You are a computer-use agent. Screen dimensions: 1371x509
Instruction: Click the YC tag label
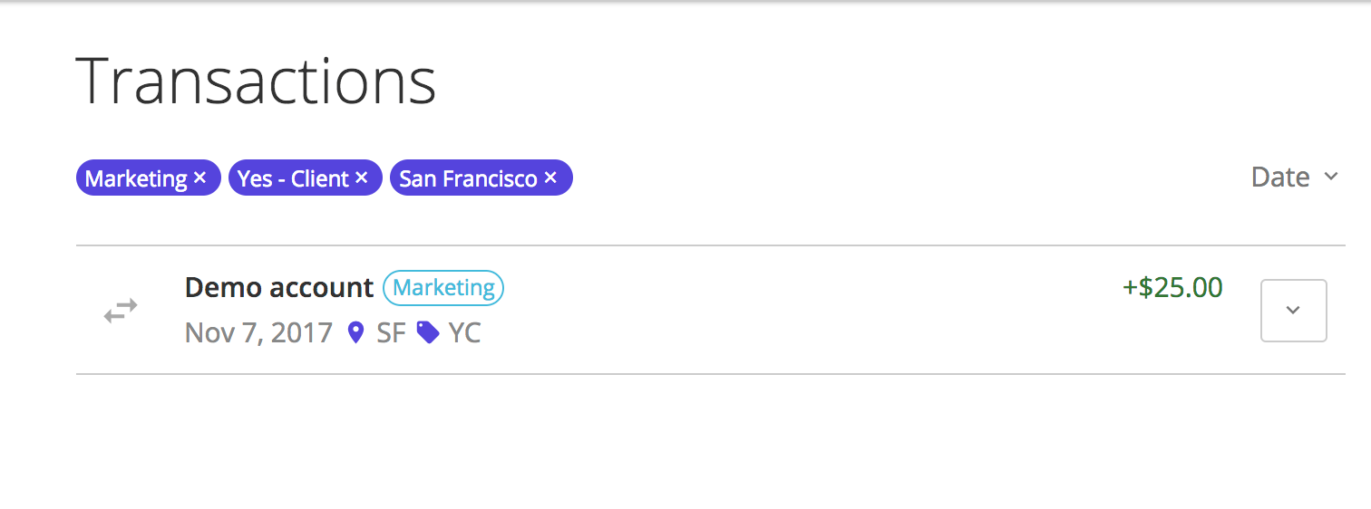[464, 333]
